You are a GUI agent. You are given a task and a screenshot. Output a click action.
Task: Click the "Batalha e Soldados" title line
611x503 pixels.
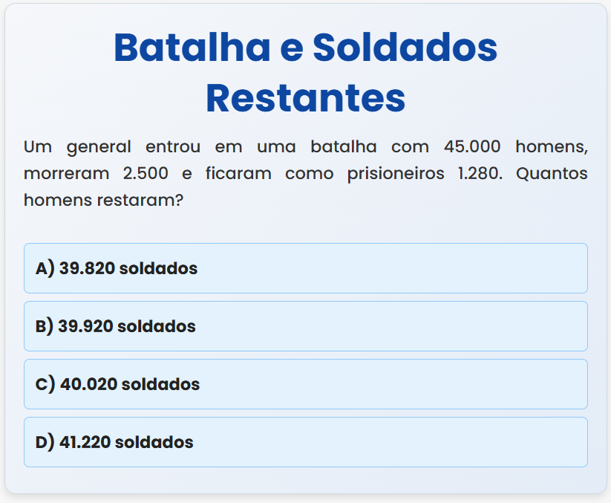(x=305, y=48)
